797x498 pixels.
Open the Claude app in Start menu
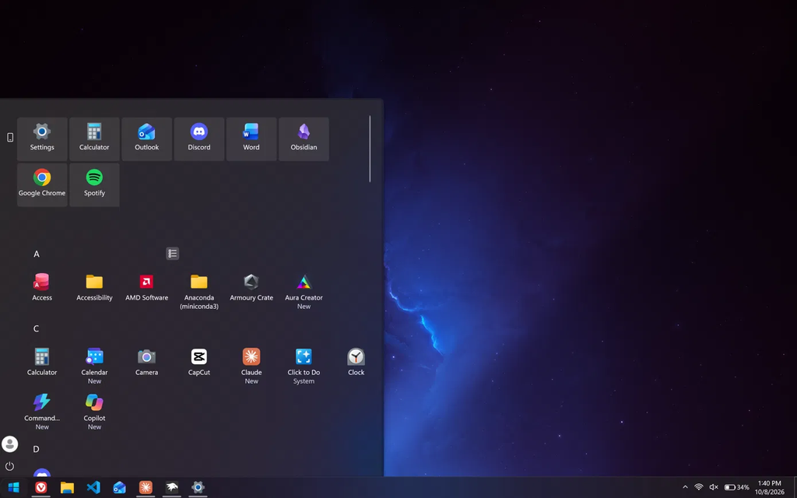[x=251, y=366]
